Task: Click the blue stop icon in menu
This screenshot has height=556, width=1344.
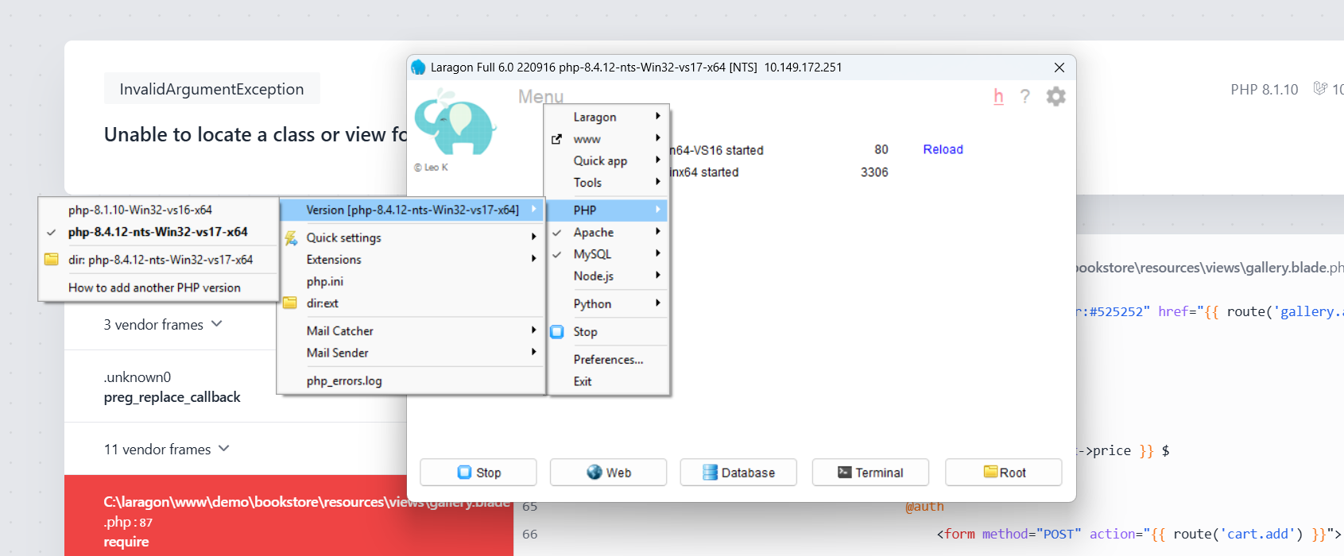Action: point(557,332)
